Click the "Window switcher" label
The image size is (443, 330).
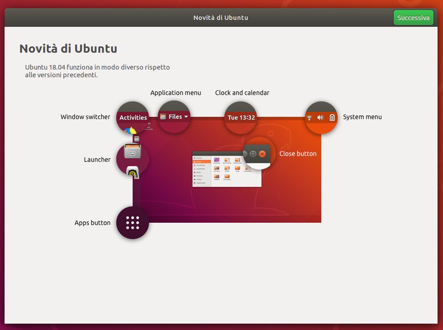point(85,117)
